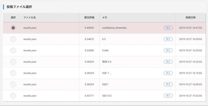The image size is (208, 106).
Task: Select the radio for the SSD 7 ... submission
Action: click(13, 73)
